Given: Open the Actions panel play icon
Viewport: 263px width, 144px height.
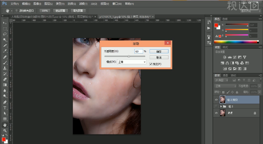Looking at the screenshot, I should point(209,28).
